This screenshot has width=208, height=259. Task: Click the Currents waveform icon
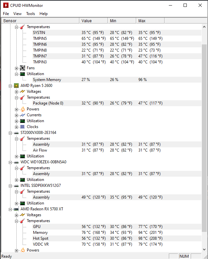(x=23, y=115)
